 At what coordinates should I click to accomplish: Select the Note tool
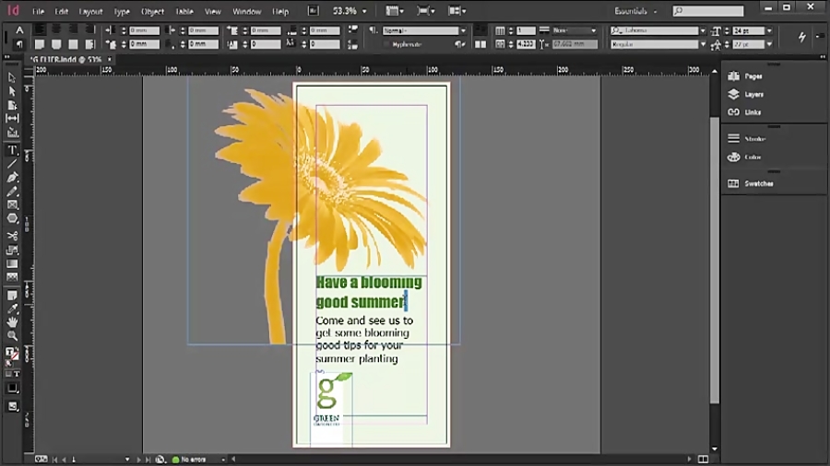click(12, 295)
